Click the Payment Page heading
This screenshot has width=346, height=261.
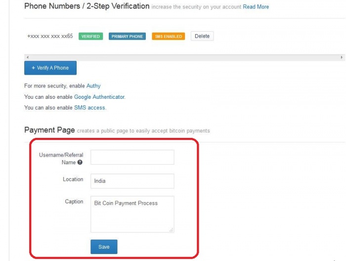(49, 130)
